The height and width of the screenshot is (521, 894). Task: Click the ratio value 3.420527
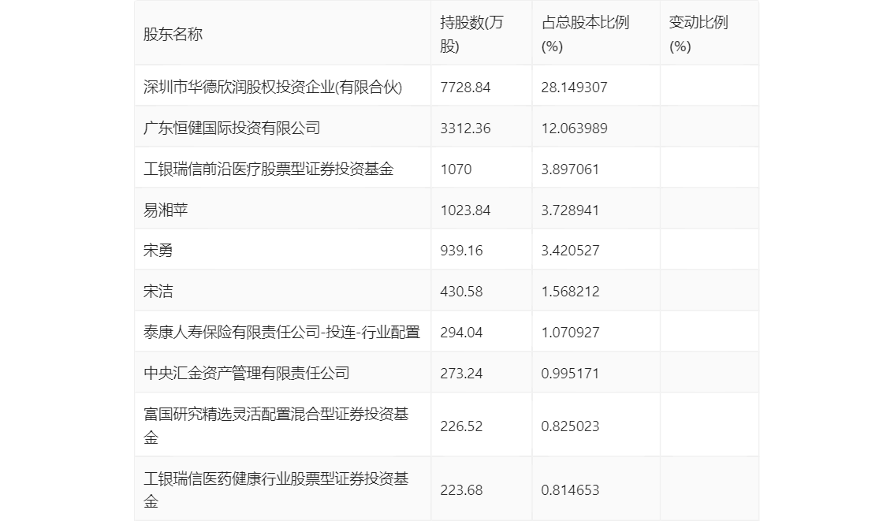click(x=570, y=250)
